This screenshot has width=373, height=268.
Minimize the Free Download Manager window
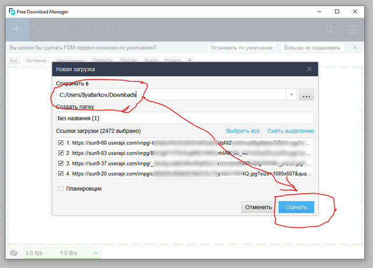[x=319, y=12]
